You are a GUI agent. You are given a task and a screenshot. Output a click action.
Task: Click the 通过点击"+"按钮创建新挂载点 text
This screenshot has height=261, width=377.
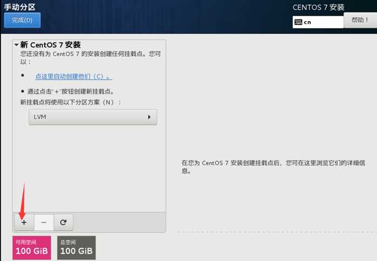click(71, 91)
